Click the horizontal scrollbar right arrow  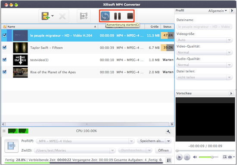(172, 124)
